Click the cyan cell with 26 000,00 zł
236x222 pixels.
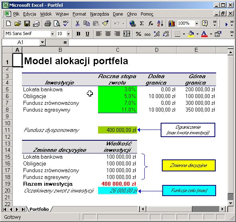118,191
